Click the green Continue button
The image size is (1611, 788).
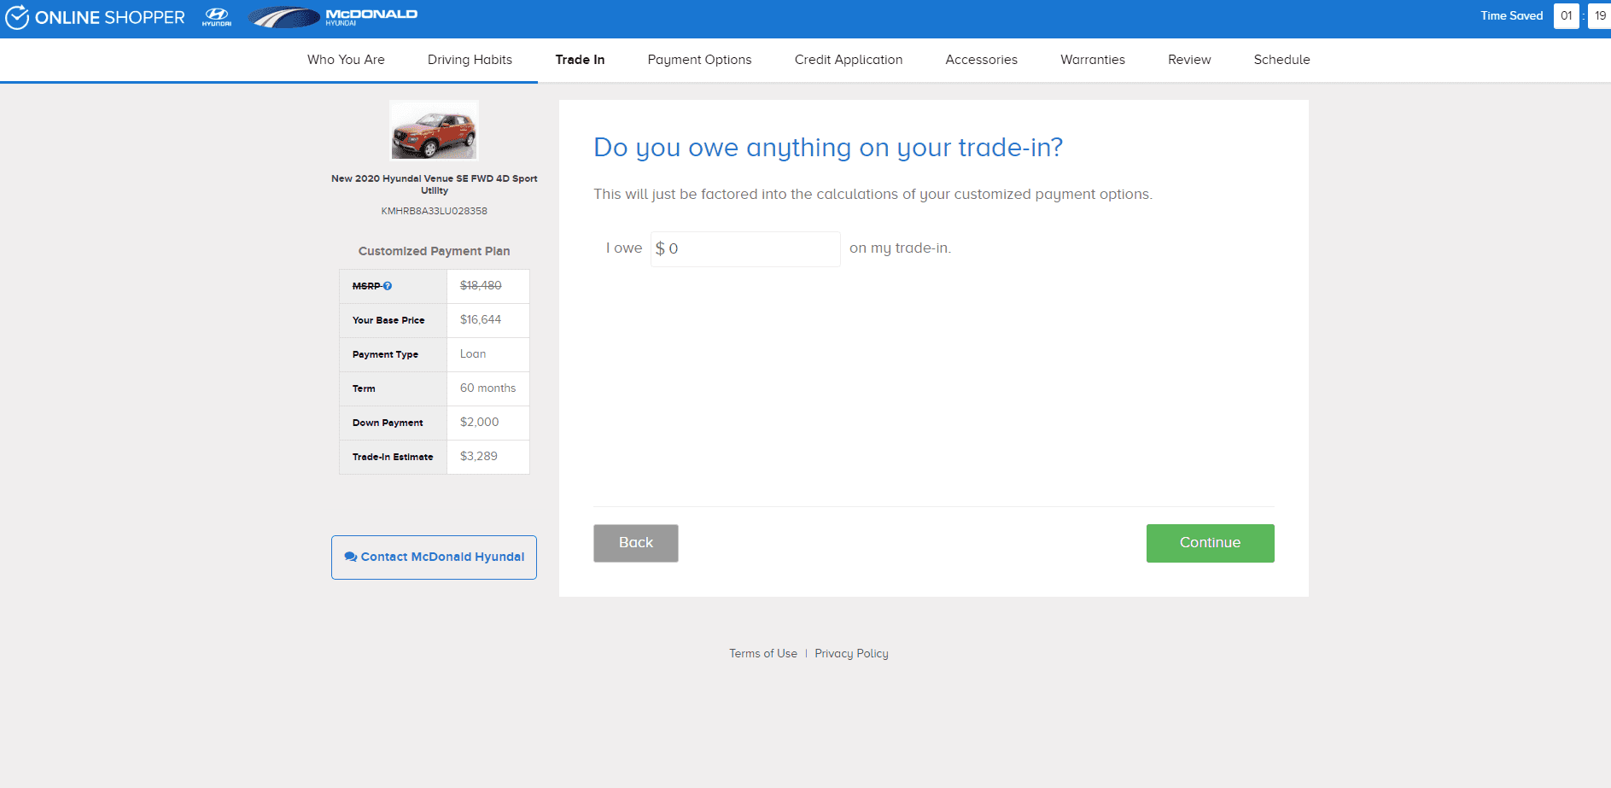point(1210,543)
